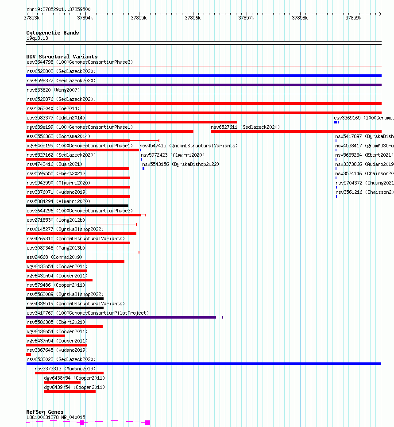Screen dimensions: 394x427
Task: Open esv3089346 (Pang2013b) label
Action: (x=56, y=247)
